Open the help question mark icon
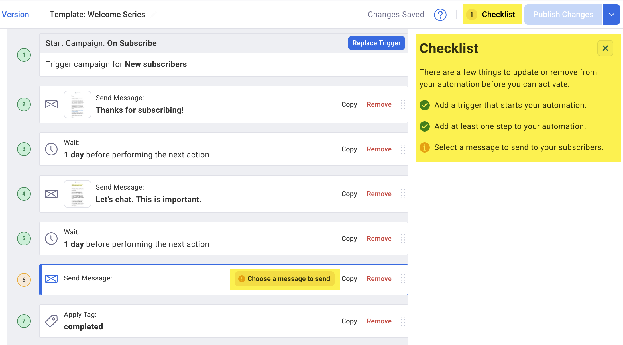This screenshot has width=623, height=345. pos(440,15)
